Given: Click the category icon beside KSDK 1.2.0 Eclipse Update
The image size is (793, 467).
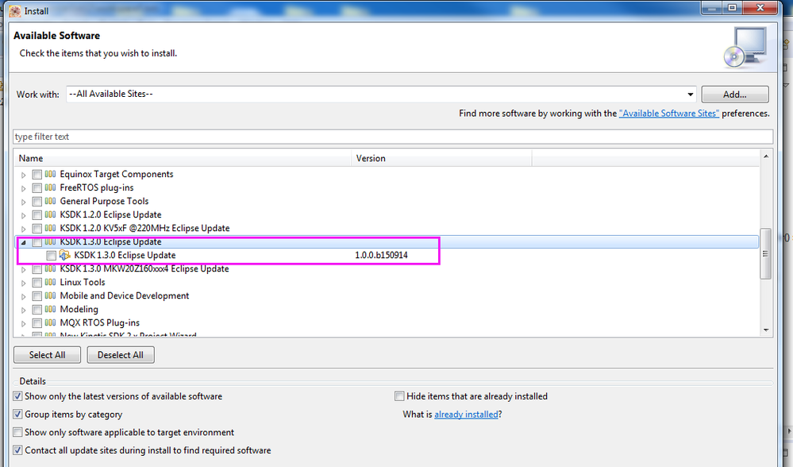Looking at the screenshot, I should click(50, 214).
